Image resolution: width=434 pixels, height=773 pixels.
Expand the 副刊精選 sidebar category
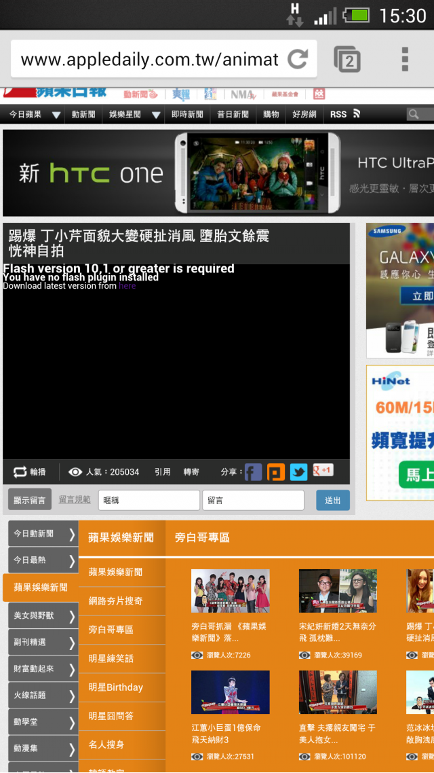click(x=43, y=643)
